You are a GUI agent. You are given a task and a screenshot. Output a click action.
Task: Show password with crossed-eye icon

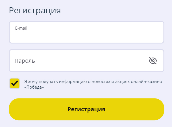tap(153, 61)
